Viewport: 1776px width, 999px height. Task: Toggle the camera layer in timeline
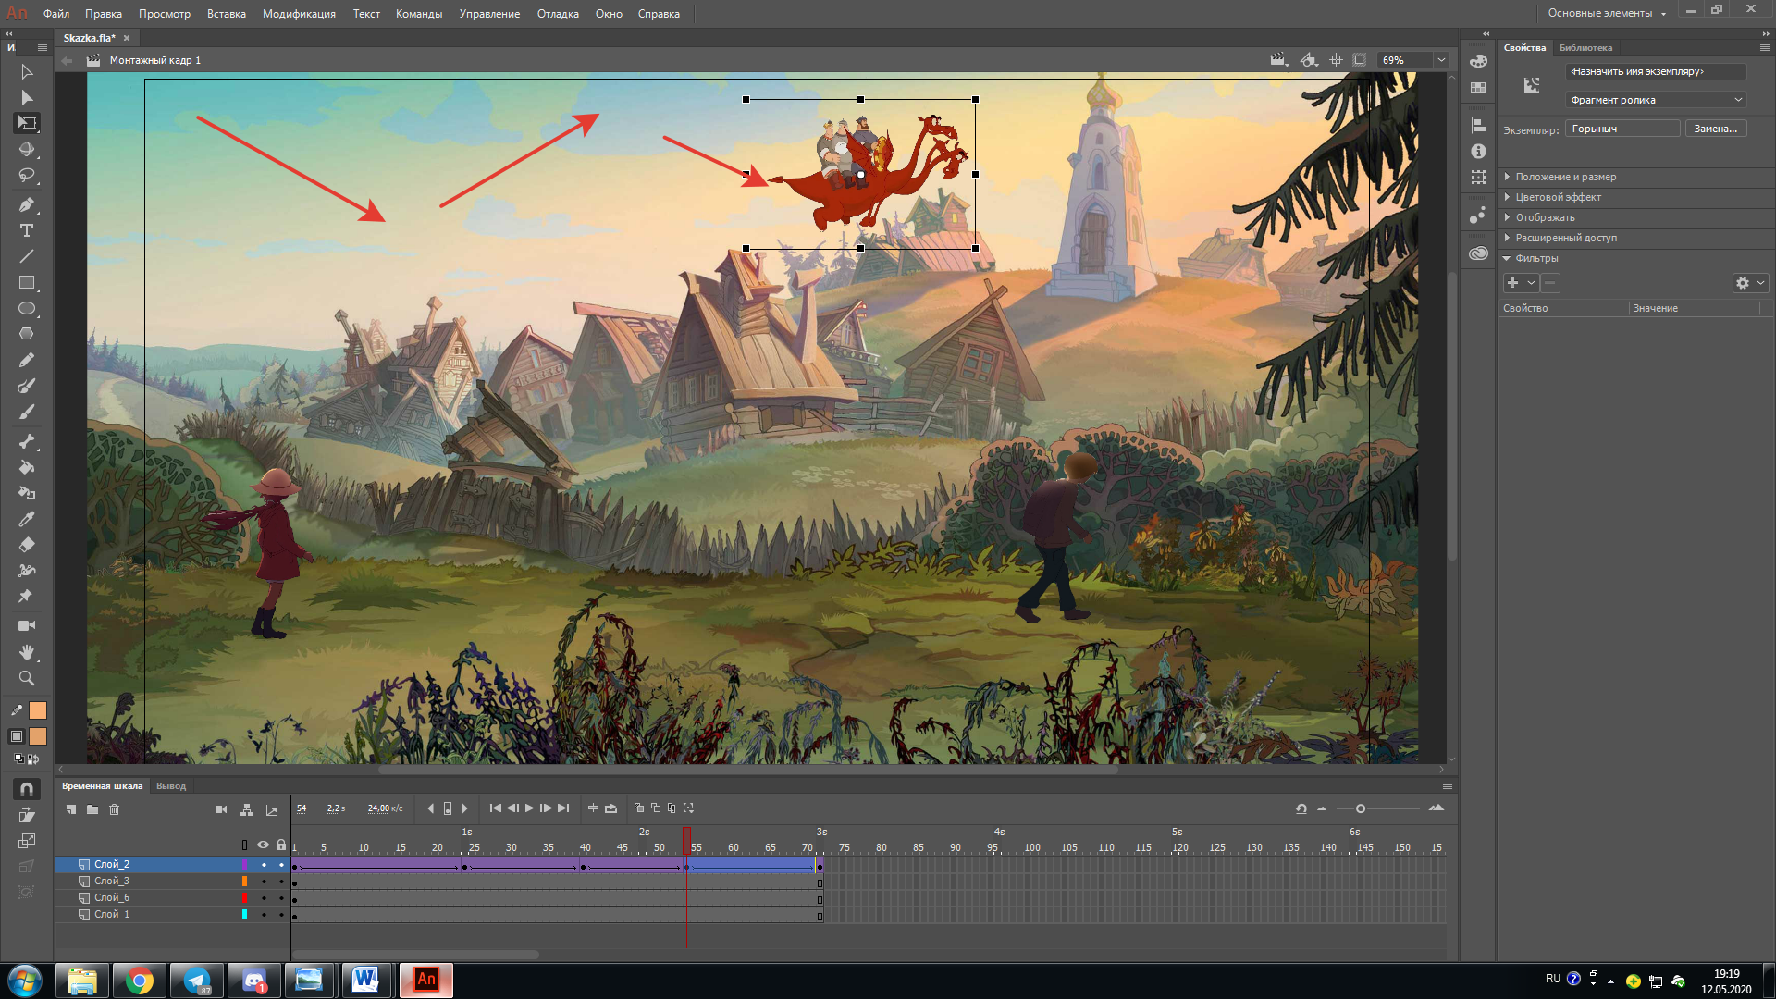(221, 809)
